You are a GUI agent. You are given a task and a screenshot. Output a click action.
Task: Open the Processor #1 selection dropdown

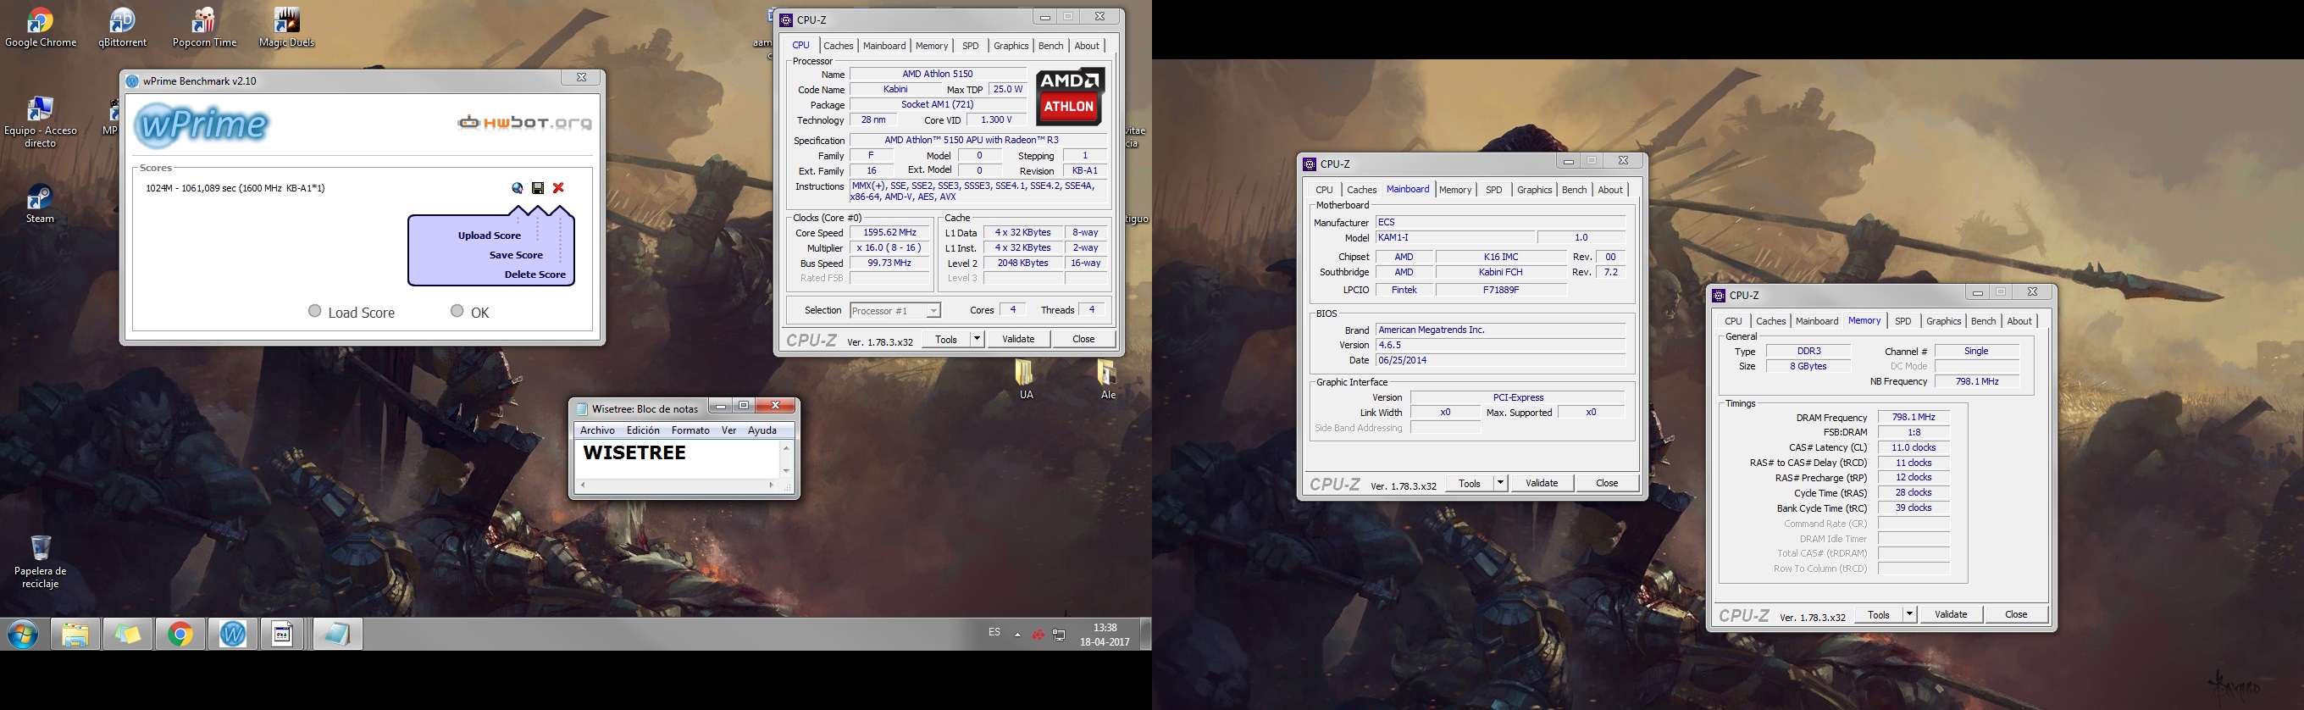click(894, 310)
